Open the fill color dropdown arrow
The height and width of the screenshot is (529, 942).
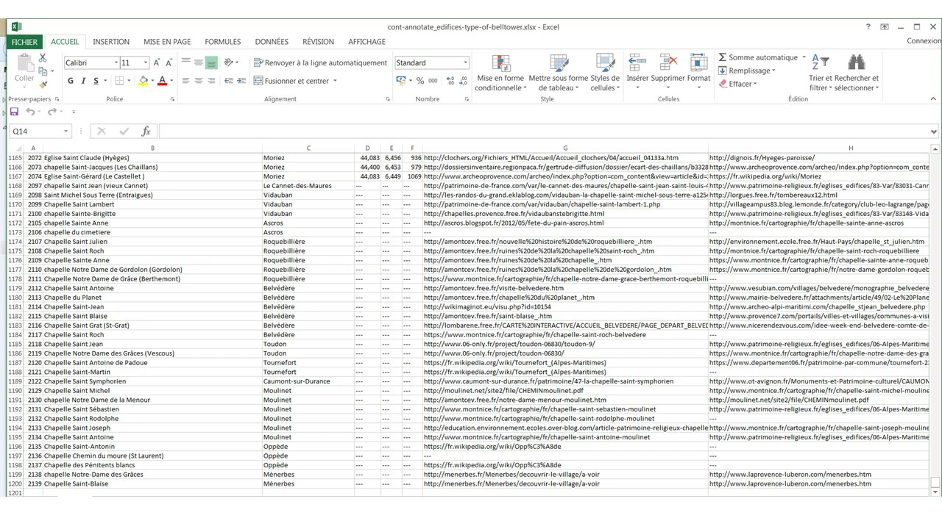[x=152, y=81]
